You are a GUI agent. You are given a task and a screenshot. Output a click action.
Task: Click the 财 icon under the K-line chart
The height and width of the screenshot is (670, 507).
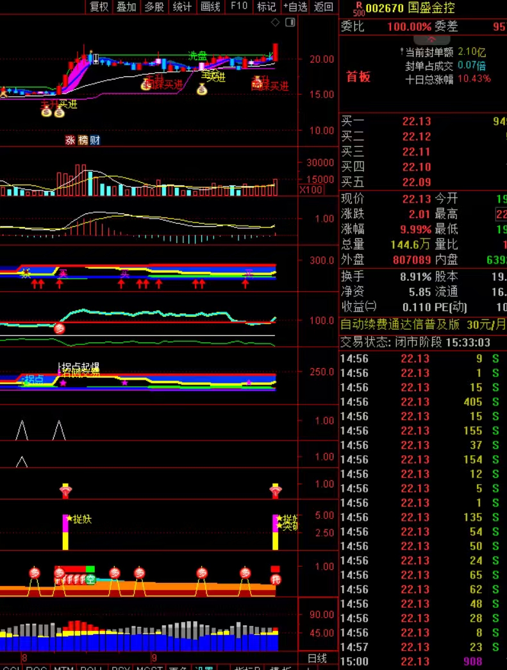[95, 140]
